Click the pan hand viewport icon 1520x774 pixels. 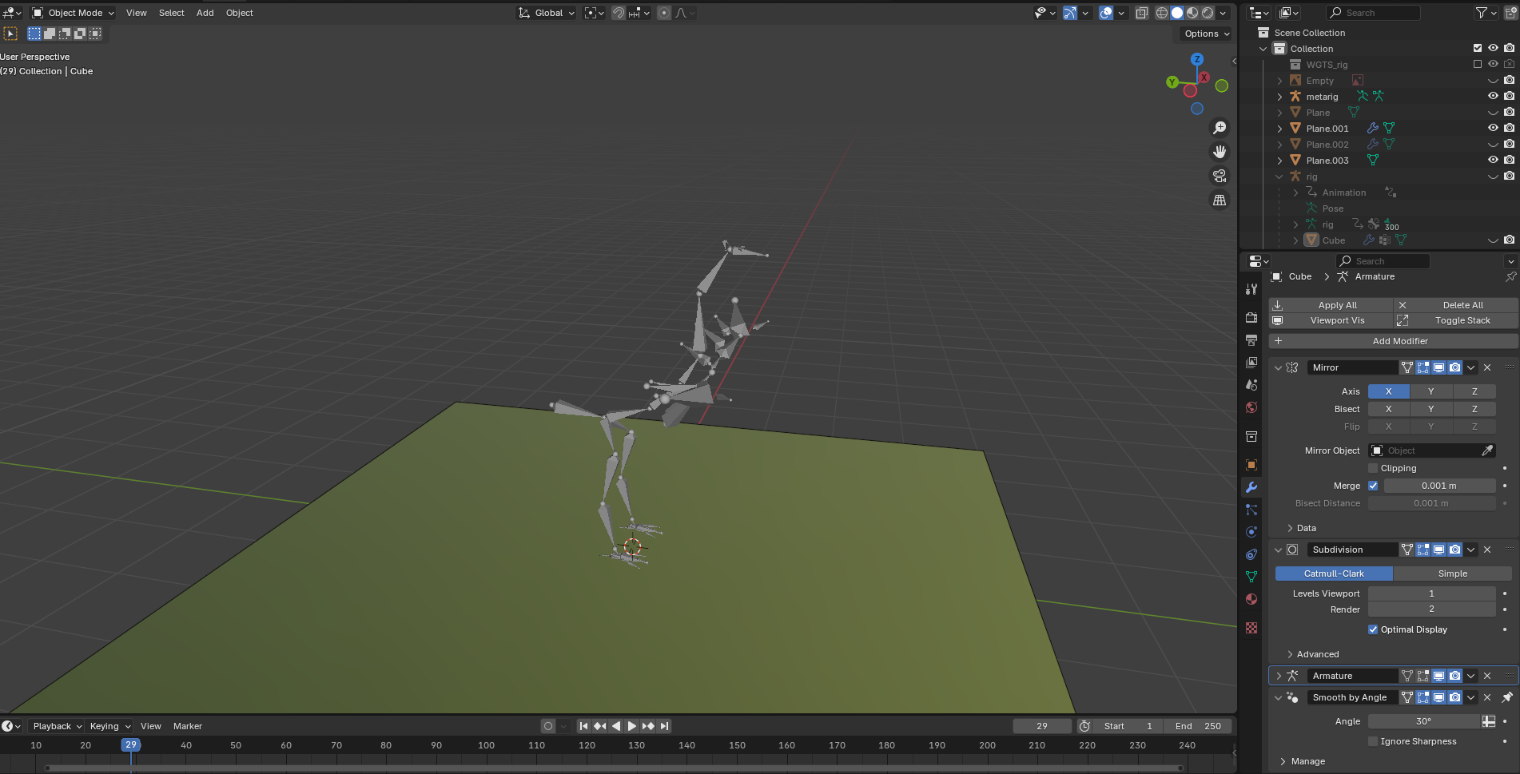(1220, 152)
